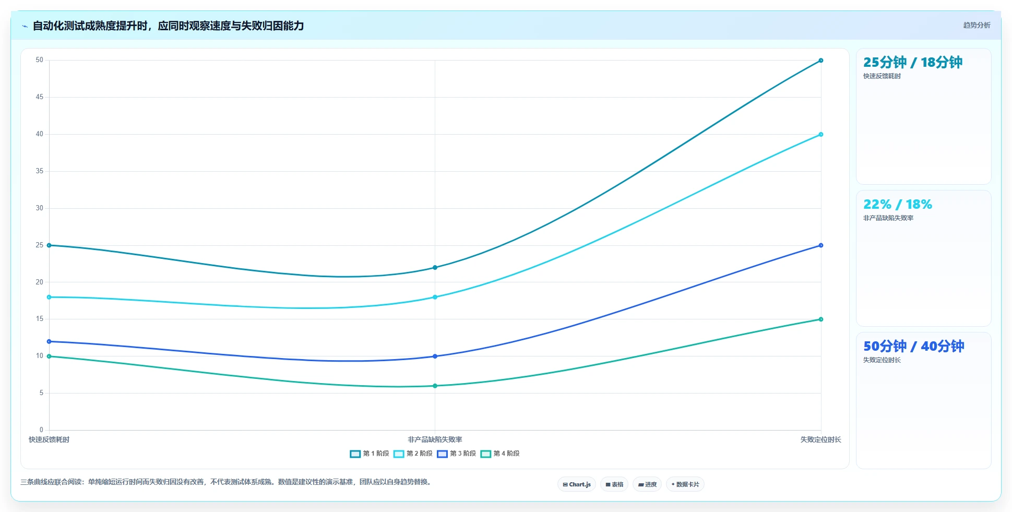The height and width of the screenshot is (512, 1012).
Task: Click stage 1 data point at value 50
Action: coord(821,61)
